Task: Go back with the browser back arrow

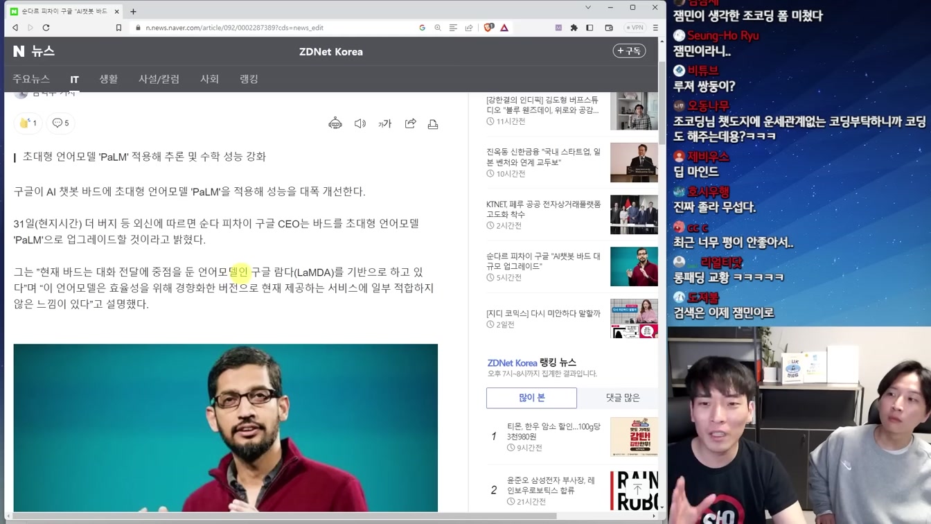Action: (x=15, y=28)
